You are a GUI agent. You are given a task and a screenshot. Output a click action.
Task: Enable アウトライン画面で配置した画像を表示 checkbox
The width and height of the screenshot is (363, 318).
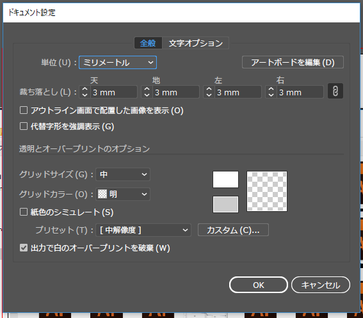tap(24, 110)
